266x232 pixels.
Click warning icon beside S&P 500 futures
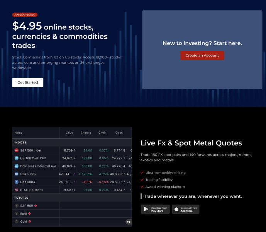[36, 206]
